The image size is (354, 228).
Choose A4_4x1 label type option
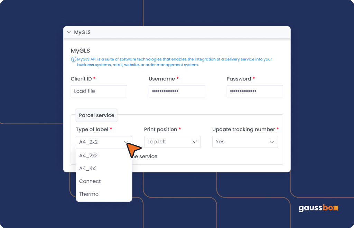pyautogui.click(x=104, y=169)
